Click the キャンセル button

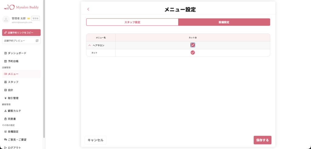click(x=95, y=140)
